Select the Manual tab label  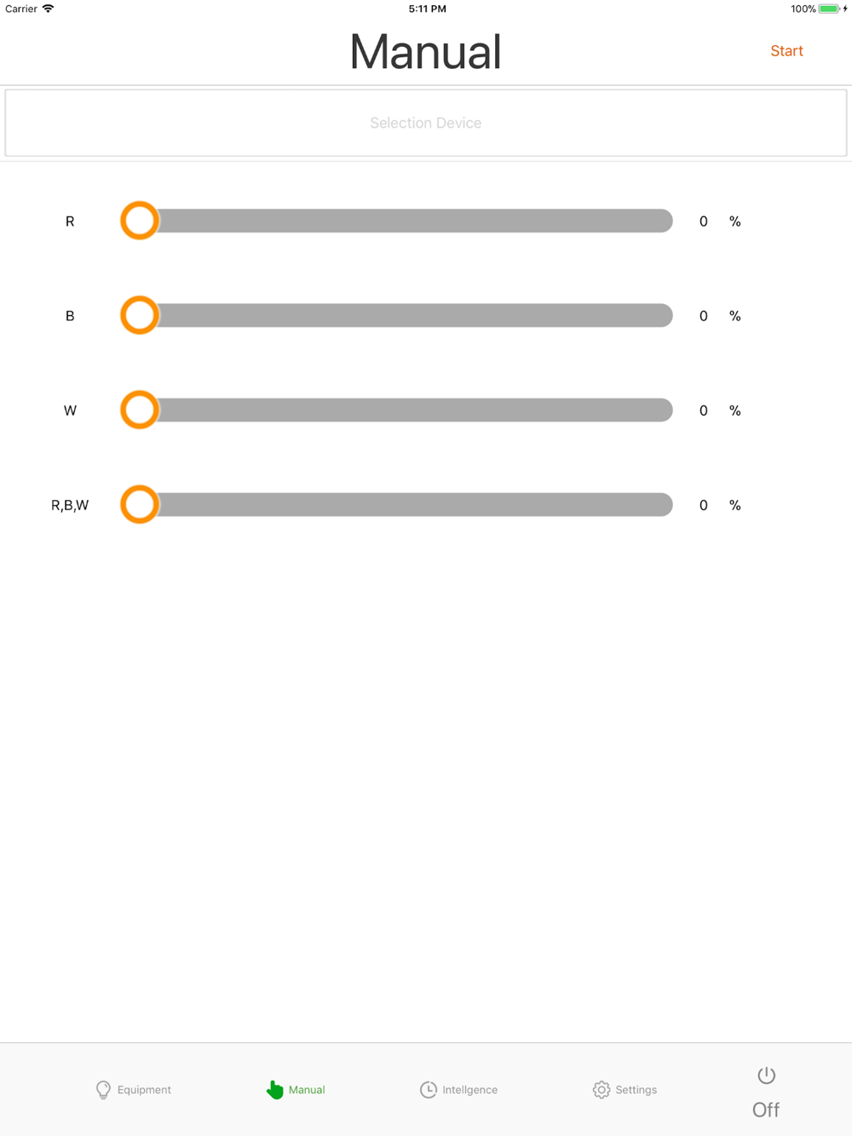pos(307,1089)
